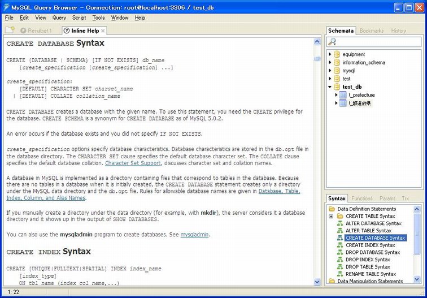
Task: Open the Script menu
Action: pos(79,18)
